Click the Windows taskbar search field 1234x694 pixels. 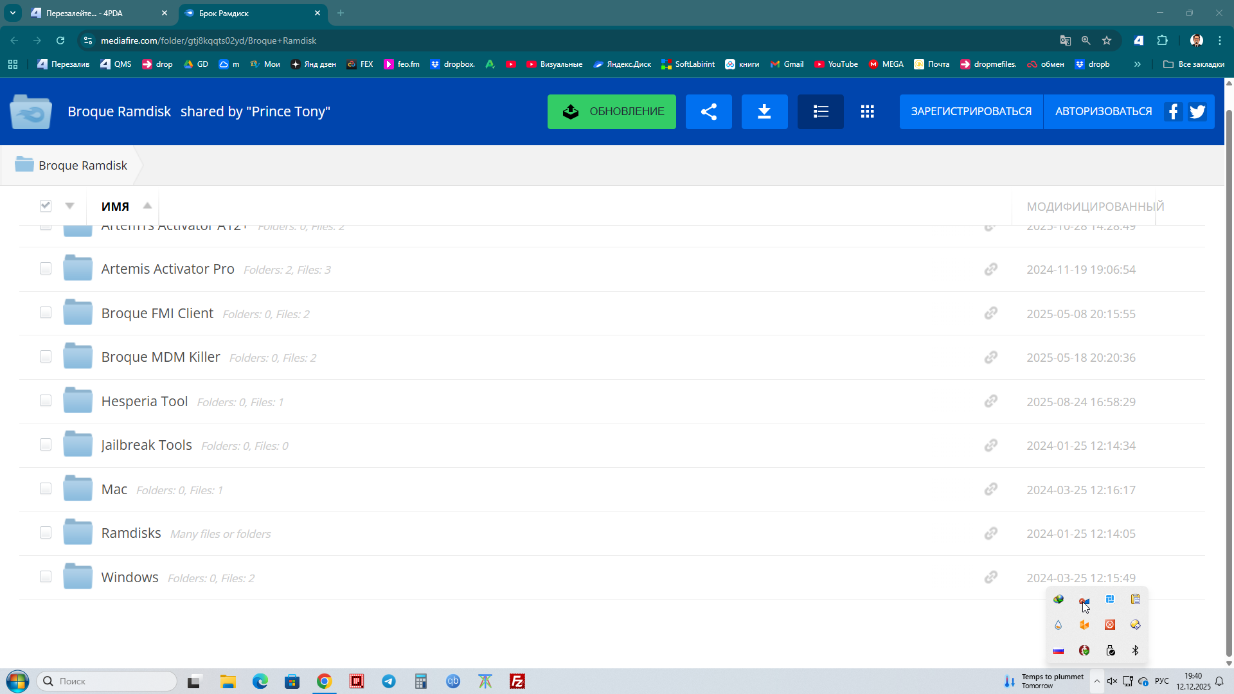(109, 681)
